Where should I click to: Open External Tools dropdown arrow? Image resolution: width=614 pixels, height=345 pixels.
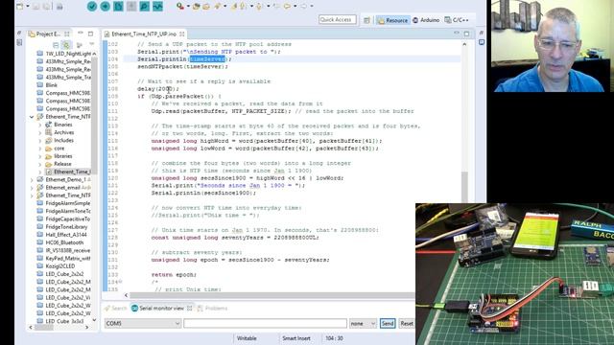(x=188, y=7)
